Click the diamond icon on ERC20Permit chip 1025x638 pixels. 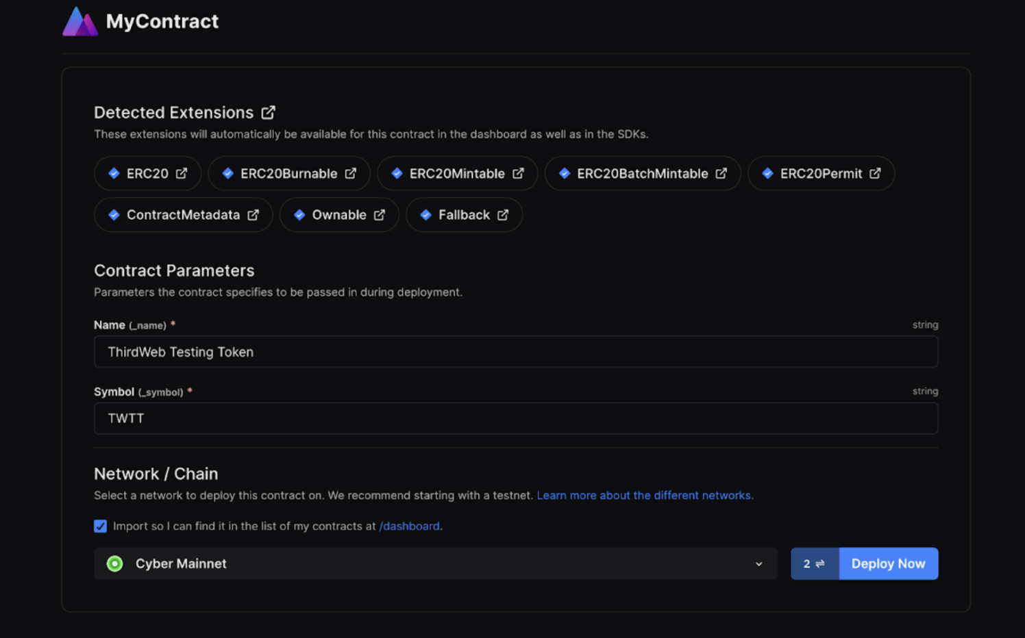pos(768,174)
